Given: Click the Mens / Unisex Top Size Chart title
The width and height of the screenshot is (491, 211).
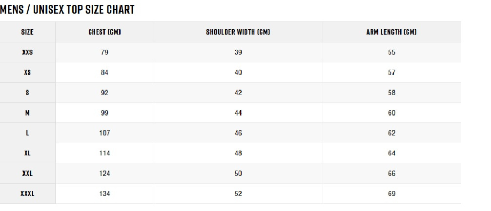Looking at the screenshot, I should click(67, 10).
